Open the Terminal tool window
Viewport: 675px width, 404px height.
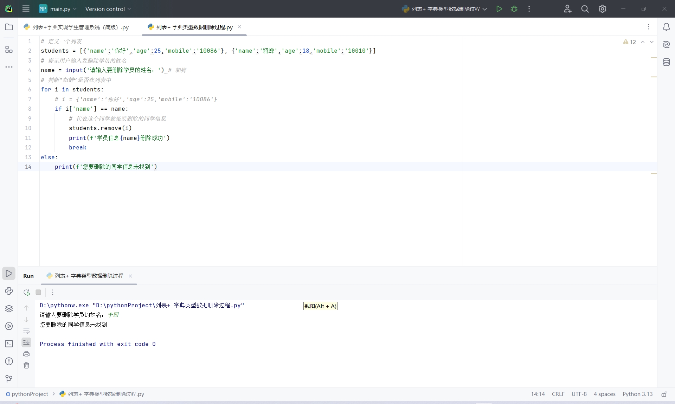(9, 344)
